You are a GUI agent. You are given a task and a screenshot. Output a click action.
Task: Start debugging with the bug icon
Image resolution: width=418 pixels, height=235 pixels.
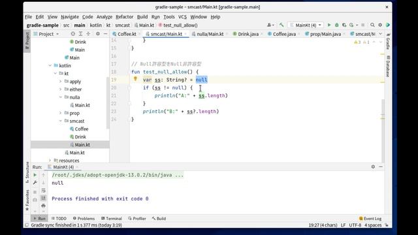tap(337, 25)
